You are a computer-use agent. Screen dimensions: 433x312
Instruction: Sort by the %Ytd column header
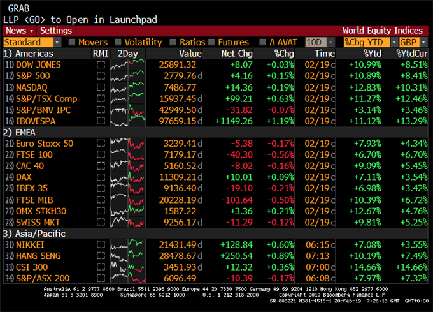click(372, 54)
